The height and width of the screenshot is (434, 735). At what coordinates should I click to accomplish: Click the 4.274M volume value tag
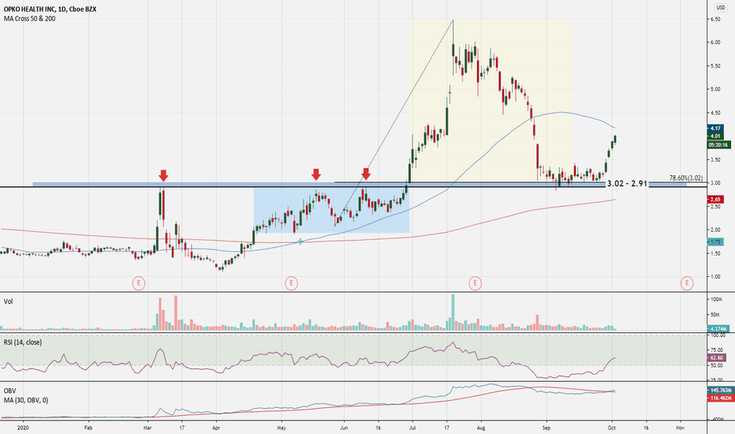pos(718,328)
